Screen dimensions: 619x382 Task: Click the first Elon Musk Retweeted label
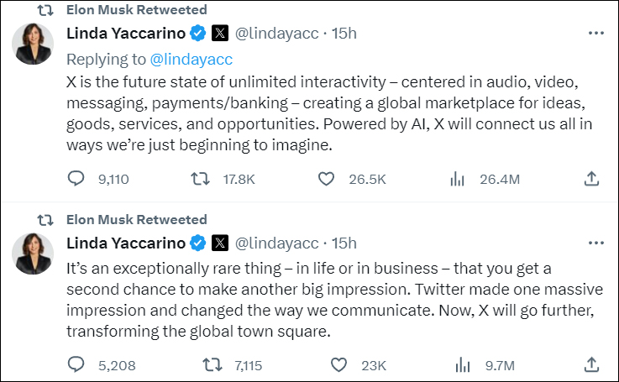pyautogui.click(x=136, y=10)
